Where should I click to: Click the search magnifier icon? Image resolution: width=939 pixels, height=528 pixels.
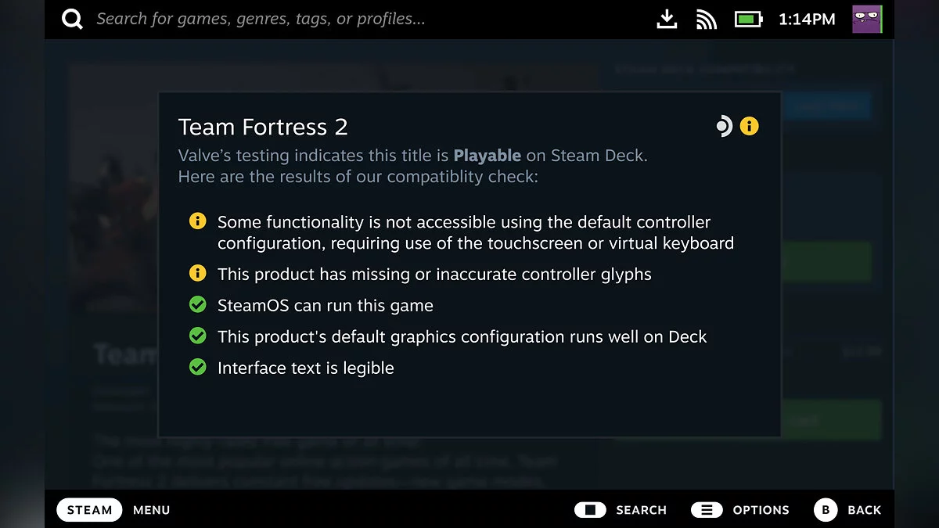point(72,20)
